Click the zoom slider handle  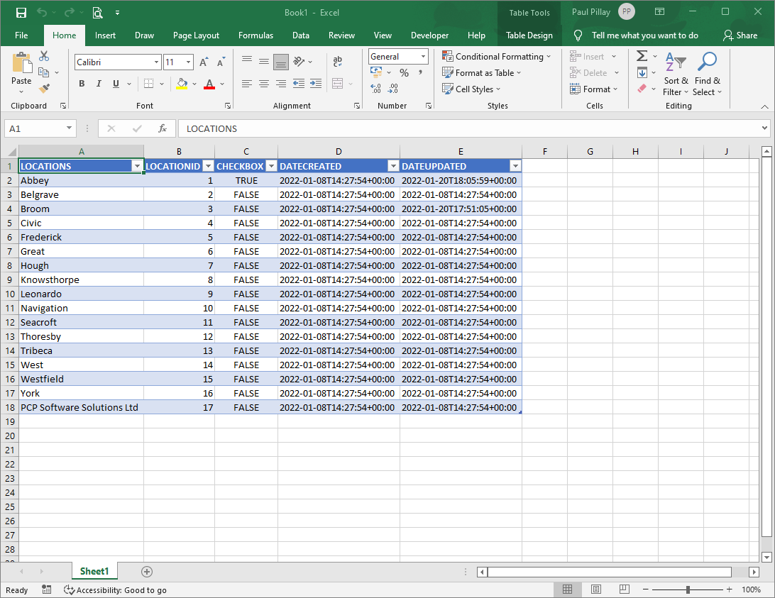688,589
